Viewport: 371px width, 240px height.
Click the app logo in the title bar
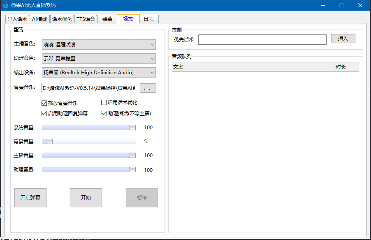pyautogui.click(x=5, y=5)
